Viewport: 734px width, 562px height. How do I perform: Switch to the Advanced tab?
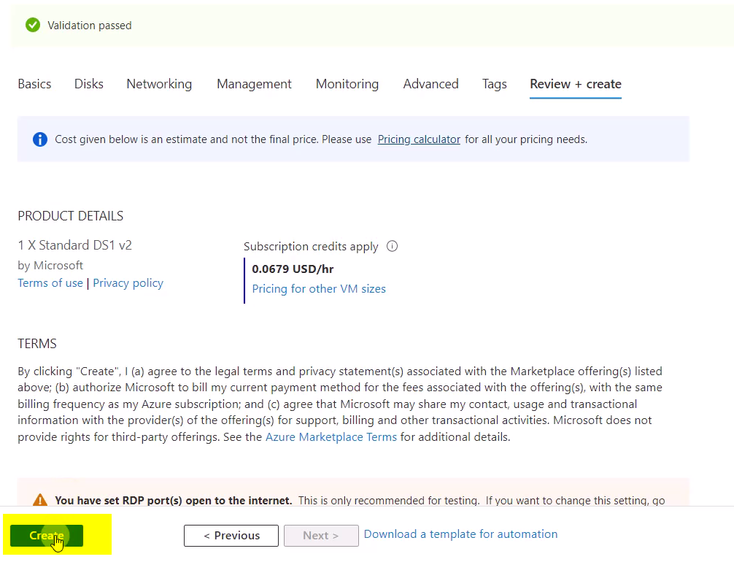430,84
